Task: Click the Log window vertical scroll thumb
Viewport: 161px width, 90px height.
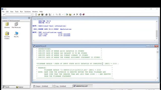Action: point(157,34)
